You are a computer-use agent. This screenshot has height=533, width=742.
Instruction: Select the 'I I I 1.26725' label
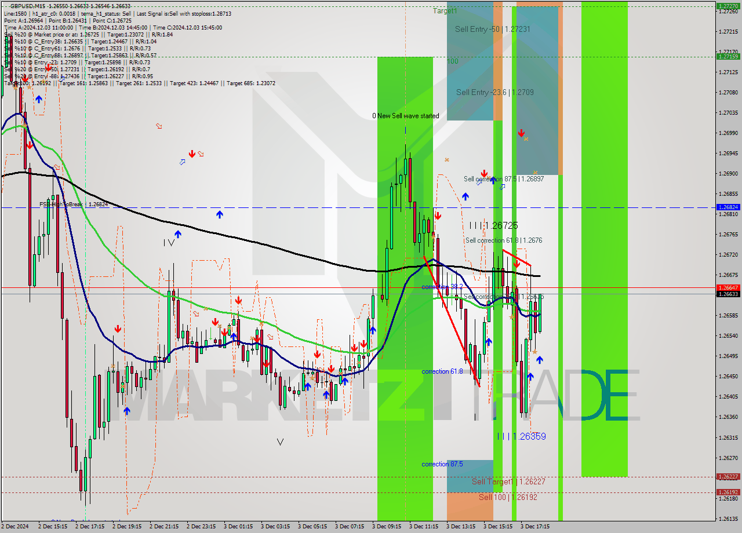point(493,225)
